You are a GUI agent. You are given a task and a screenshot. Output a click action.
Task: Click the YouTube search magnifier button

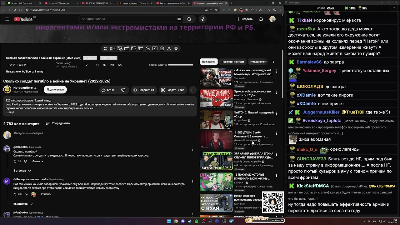coord(189,19)
